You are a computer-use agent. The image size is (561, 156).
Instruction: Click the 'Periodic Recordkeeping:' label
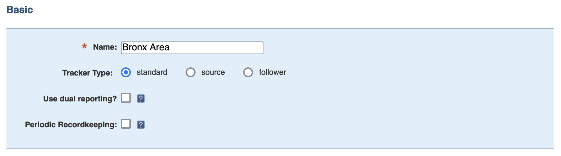[71, 125]
